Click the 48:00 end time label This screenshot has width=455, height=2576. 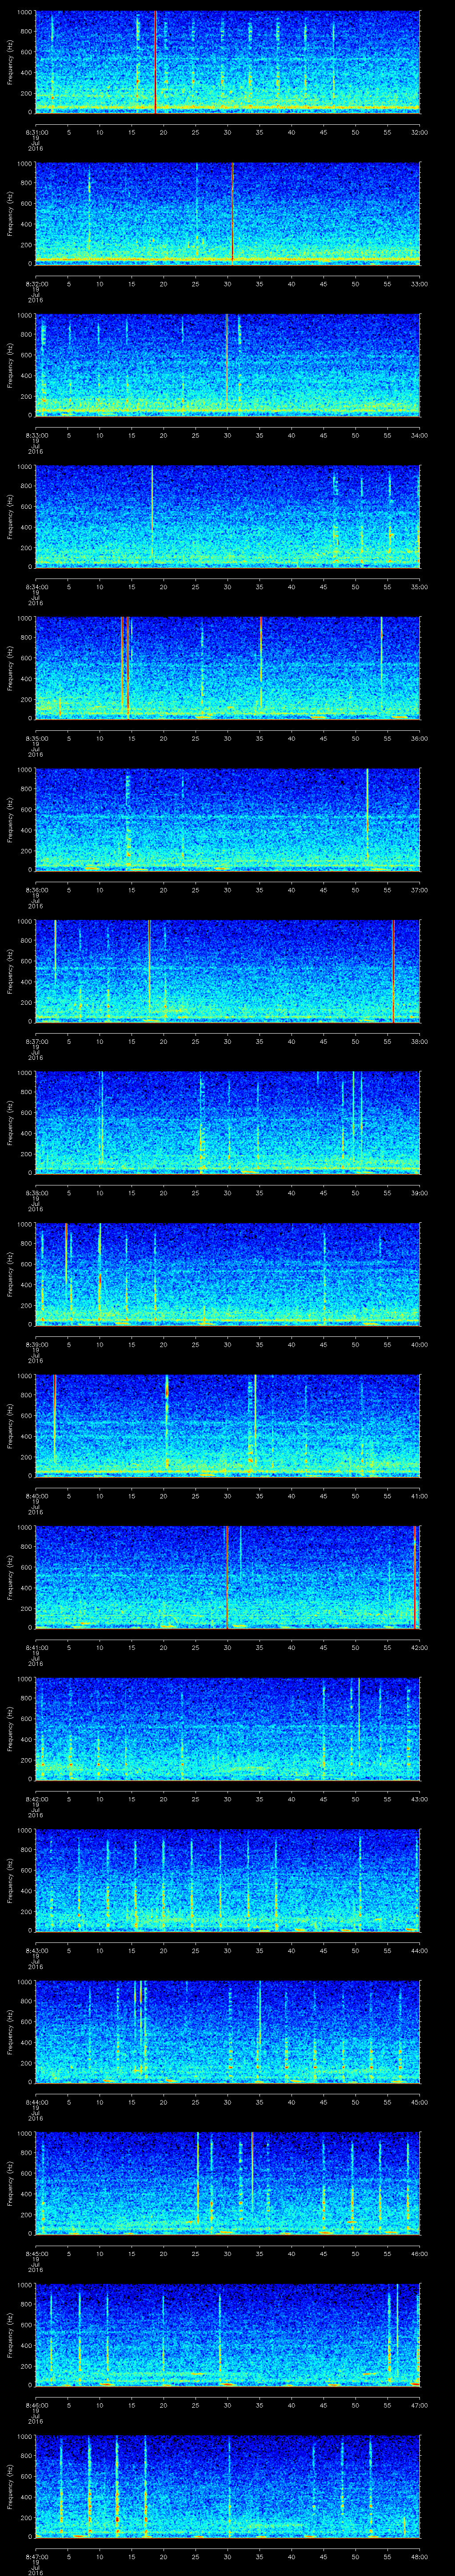click(x=419, y=2556)
